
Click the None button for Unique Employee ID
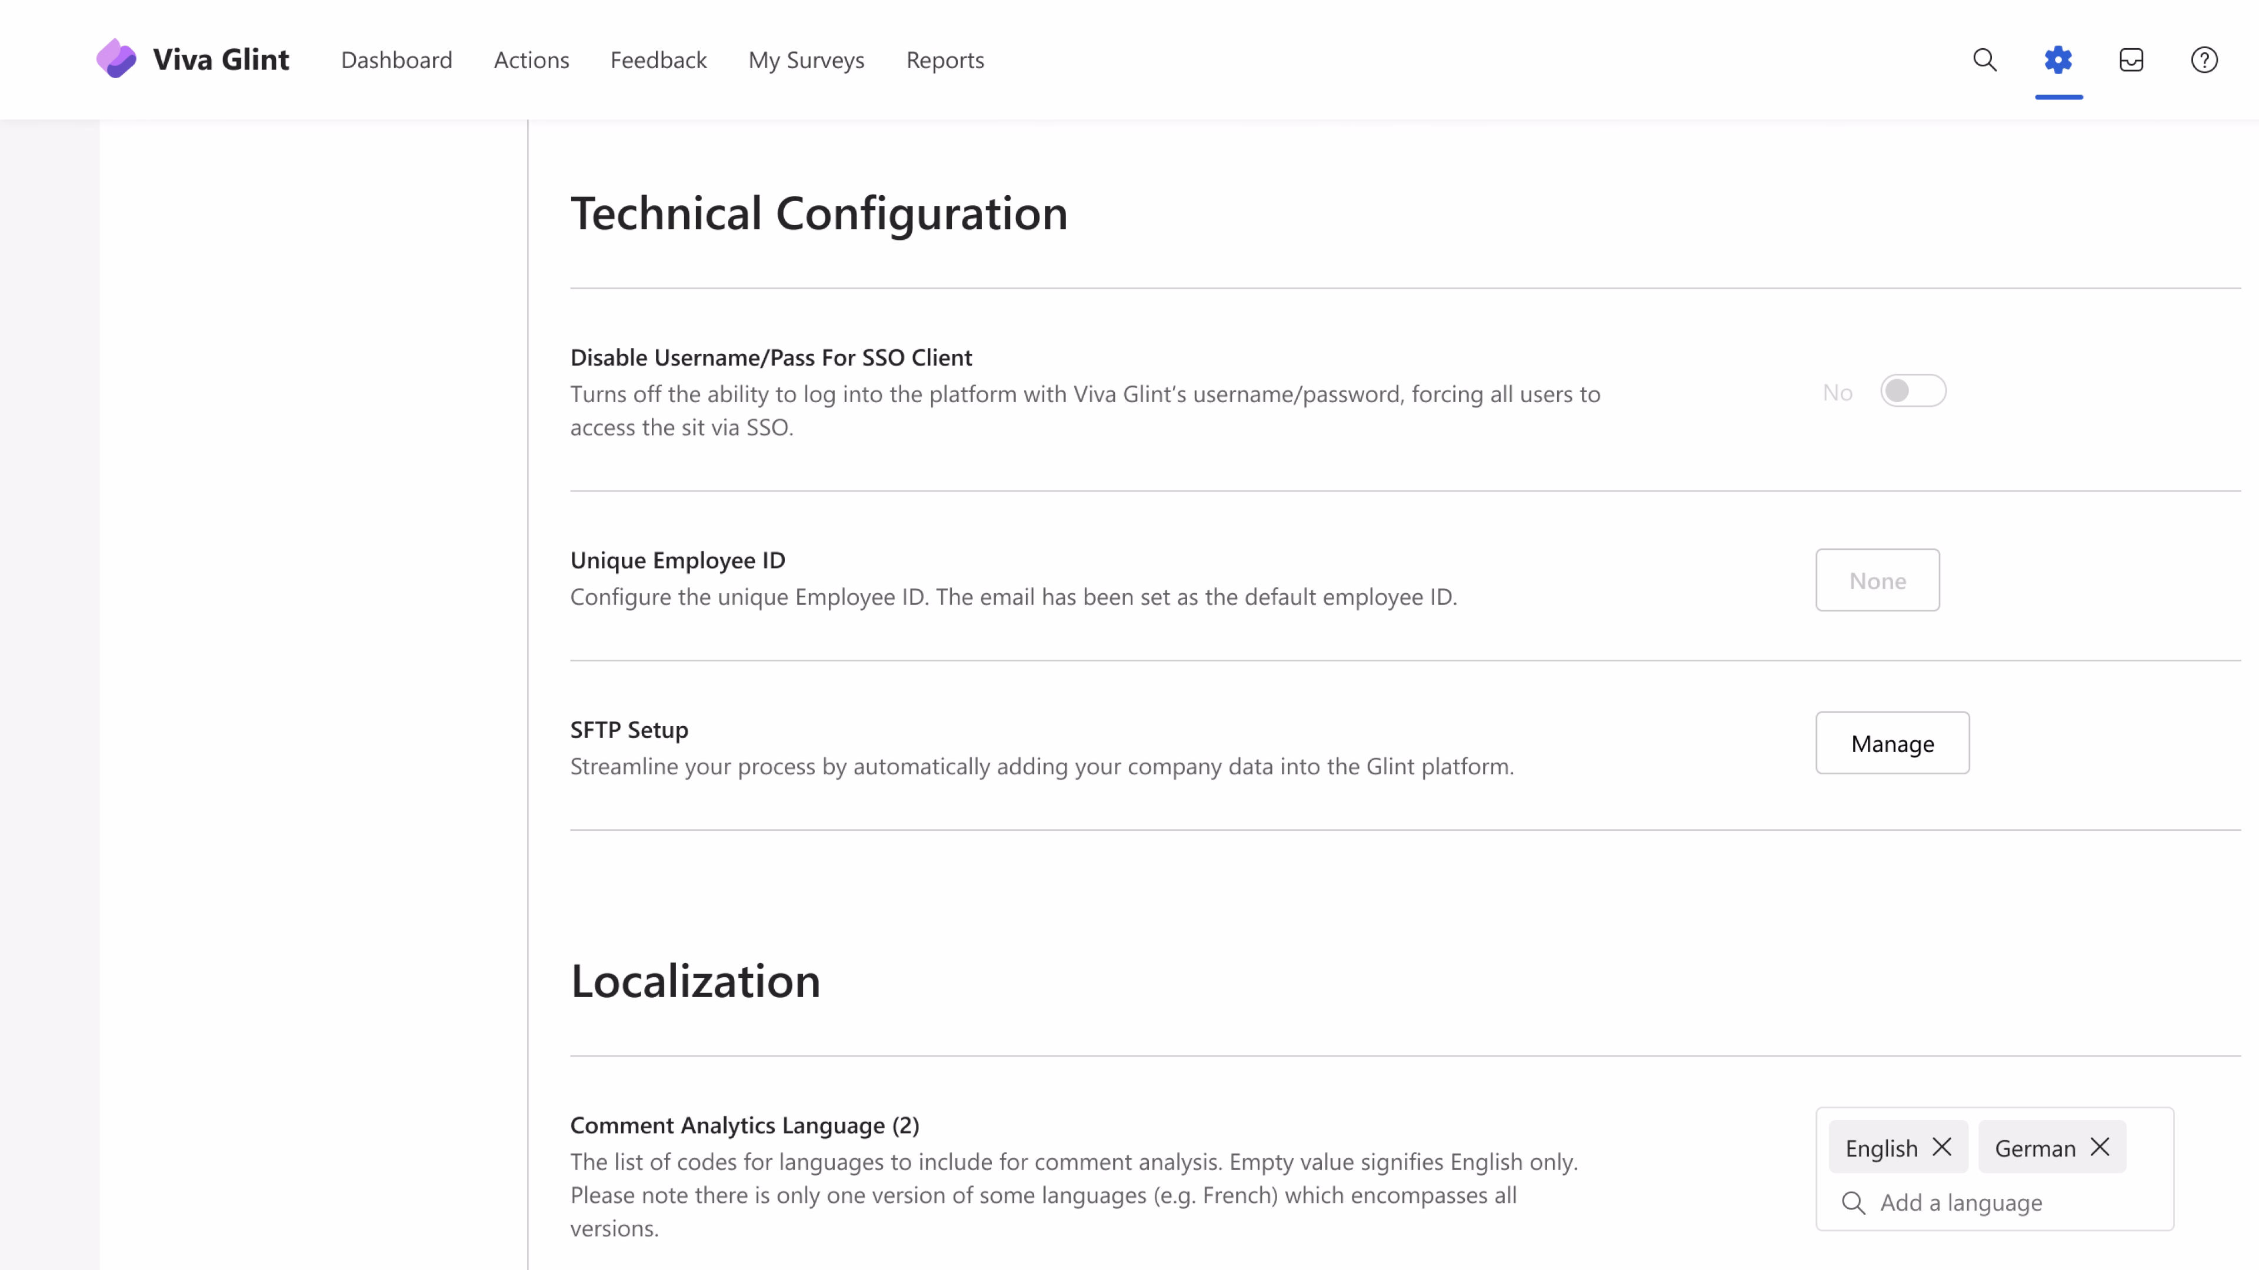pyautogui.click(x=1878, y=580)
